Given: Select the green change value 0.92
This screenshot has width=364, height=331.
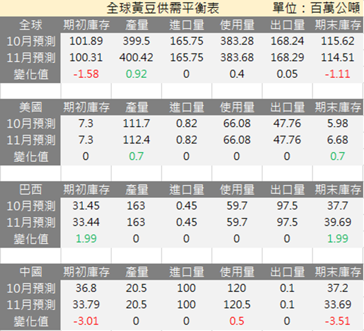Looking at the screenshot, I should click(x=136, y=74).
